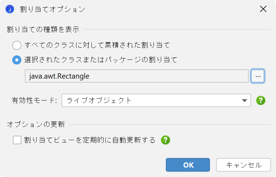Open help for the auto-update view option
The height and width of the screenshot is (177, 276).
(165, 140)
